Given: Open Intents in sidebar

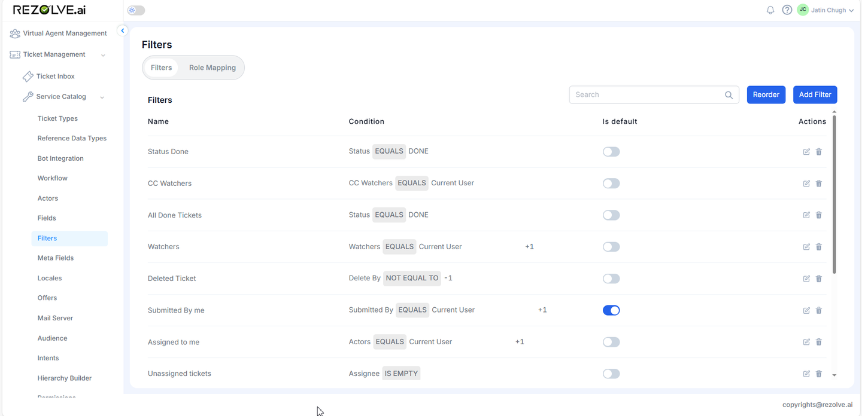Looking at the screenshot, I should [48, 358].
